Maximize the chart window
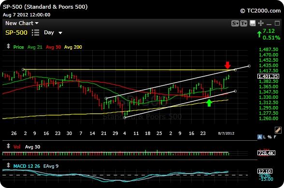Image resolution: width=284 pixels, height=188 pixels. click(277, 23)
